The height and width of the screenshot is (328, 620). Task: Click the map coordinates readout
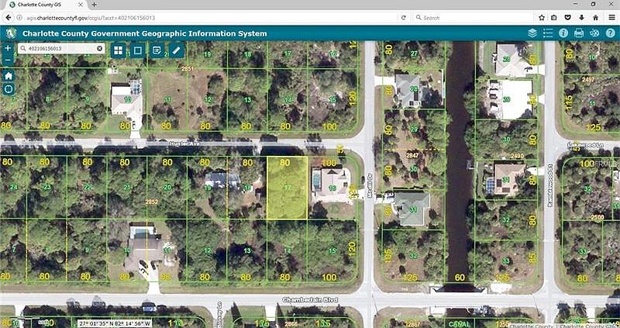tap(115, 323)
